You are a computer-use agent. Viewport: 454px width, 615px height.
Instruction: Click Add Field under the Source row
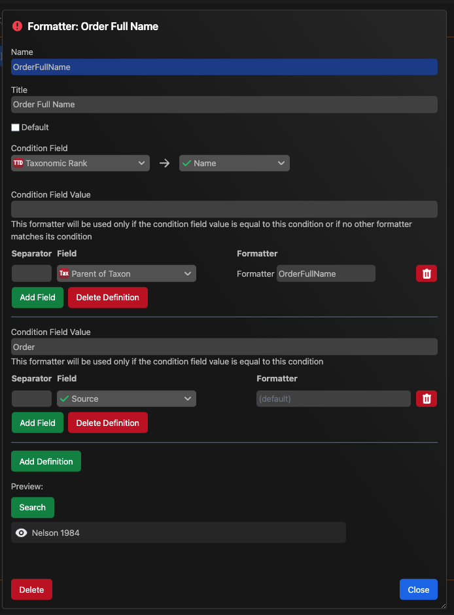click(x=38, y=423)
